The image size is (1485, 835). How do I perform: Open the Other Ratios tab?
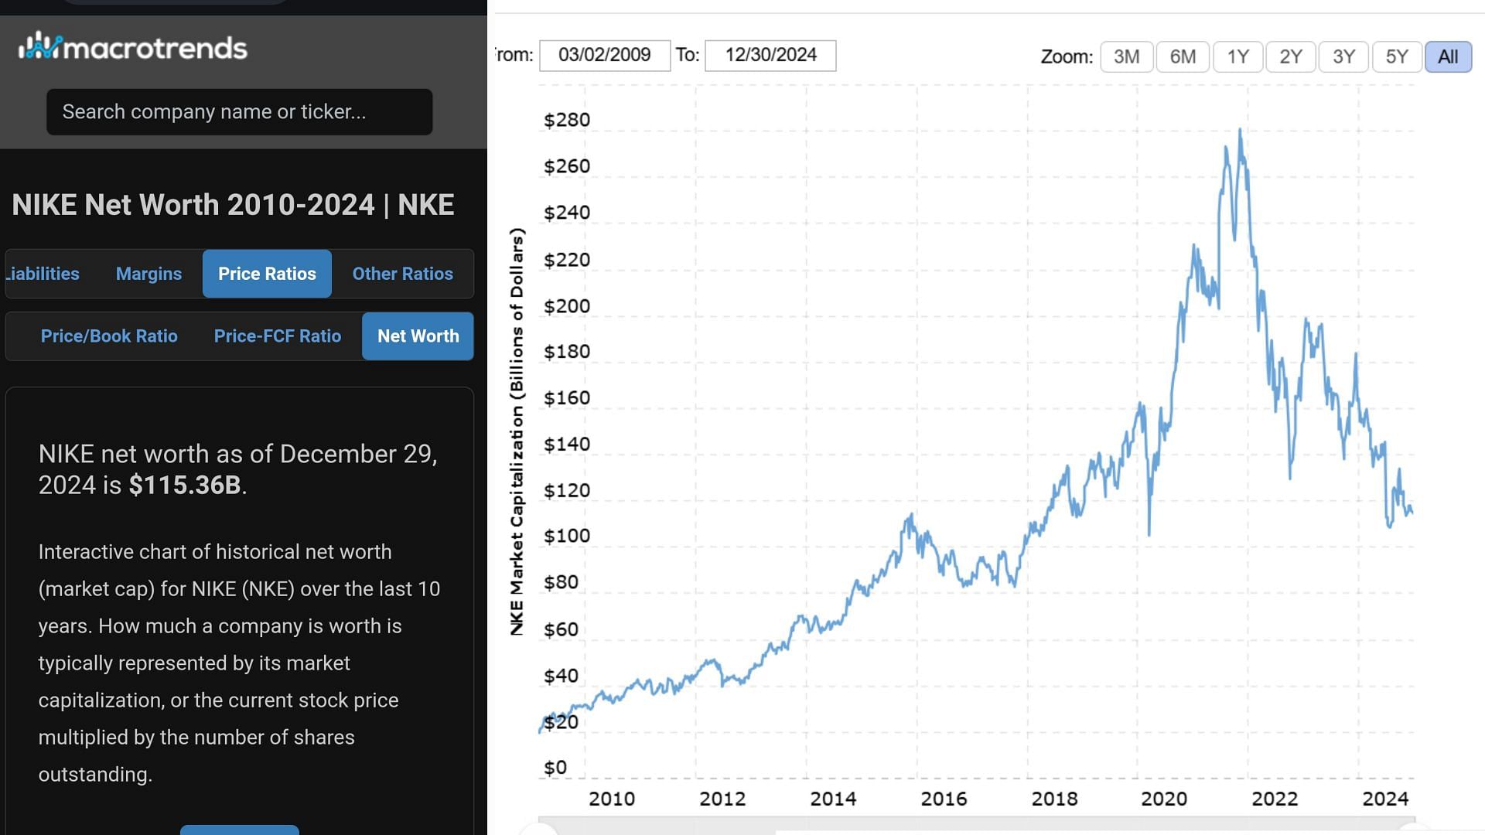click(x=402, y=274)
